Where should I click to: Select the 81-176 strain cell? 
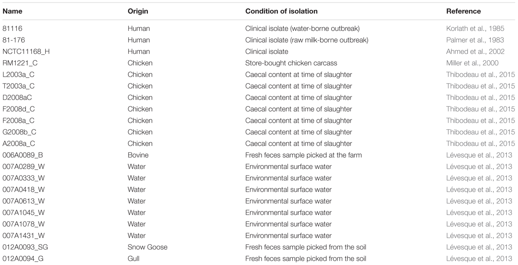coord(13,40)
